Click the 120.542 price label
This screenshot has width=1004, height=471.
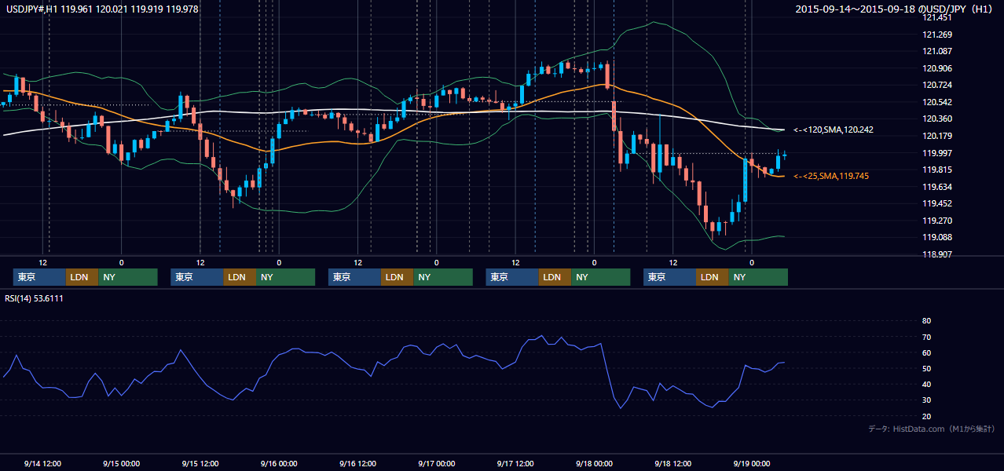(x=937, y=102)
